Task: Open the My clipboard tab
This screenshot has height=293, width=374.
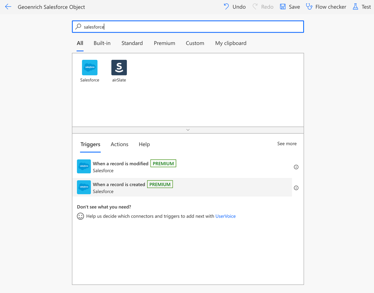Action: tap(231, 43)
